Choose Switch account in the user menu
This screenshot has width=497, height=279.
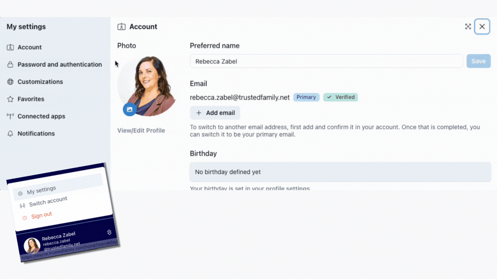(x=48, y=201)
